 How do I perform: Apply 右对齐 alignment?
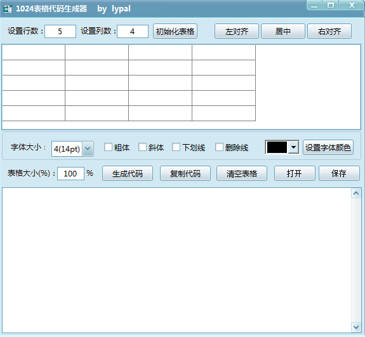pos(329,31)
